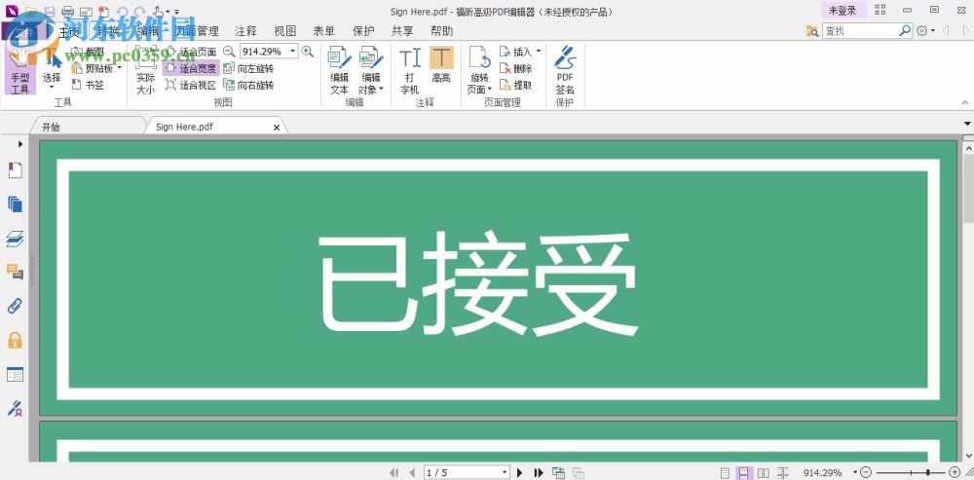The height and width of the screenshot is (480, 974).
Task: Open the 保护 ribbon tab
Action: pyautogui.click(x=363, y=30)
